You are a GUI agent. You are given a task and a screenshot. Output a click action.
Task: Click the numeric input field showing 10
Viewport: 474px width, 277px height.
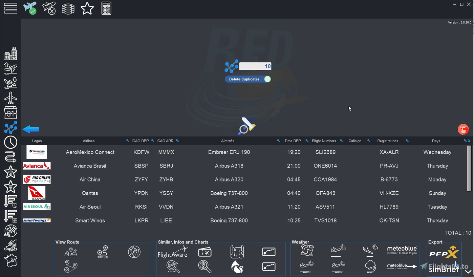tap(255, 66)
